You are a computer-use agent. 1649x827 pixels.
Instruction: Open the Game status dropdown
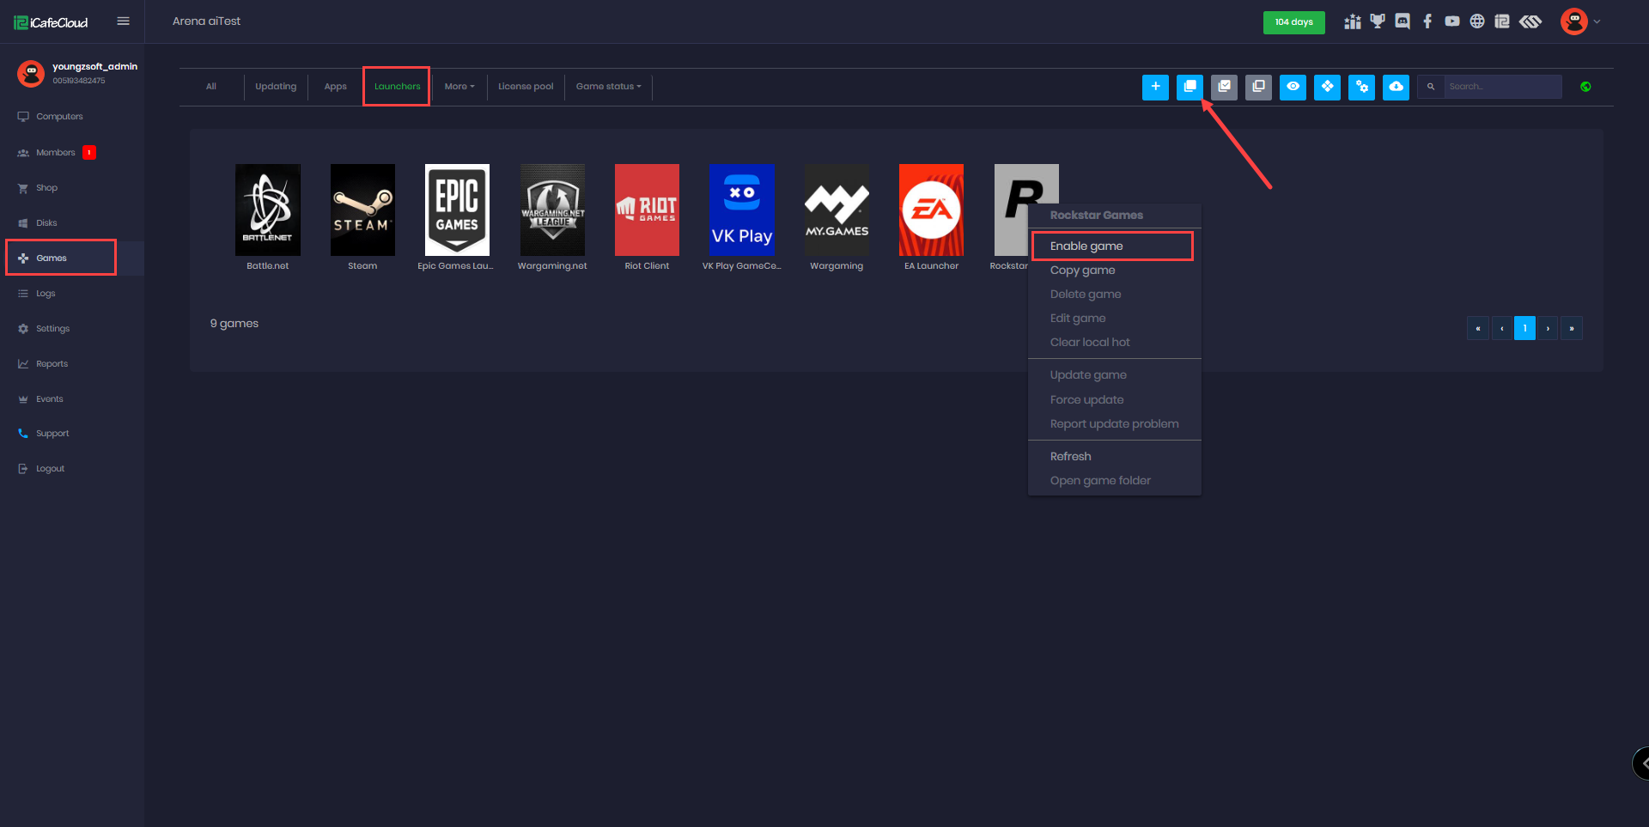click(x=608, y=87)
